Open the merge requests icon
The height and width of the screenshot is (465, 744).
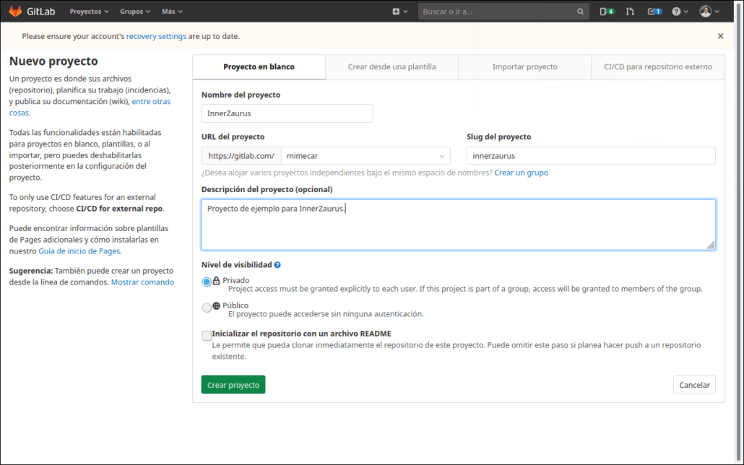tap(630, 12)
